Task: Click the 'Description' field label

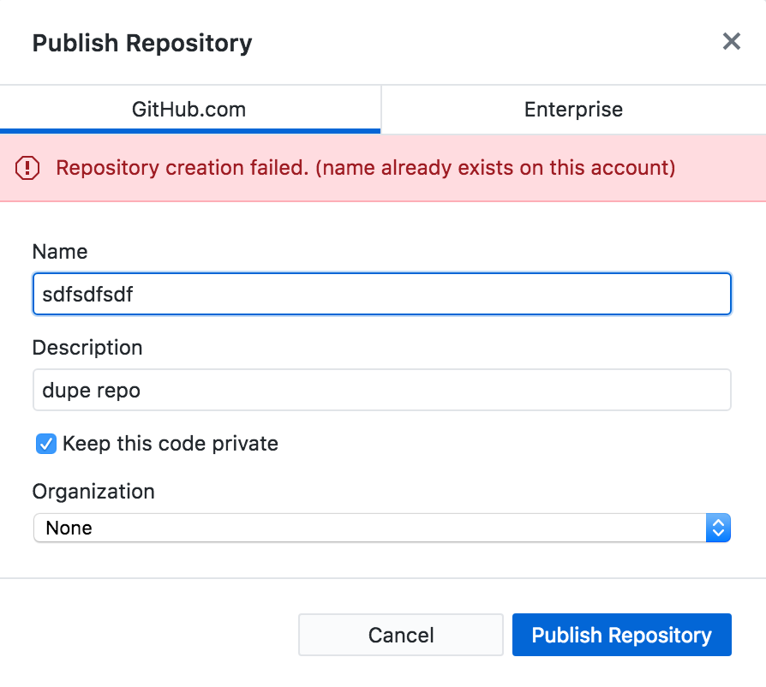Action: 87,348
